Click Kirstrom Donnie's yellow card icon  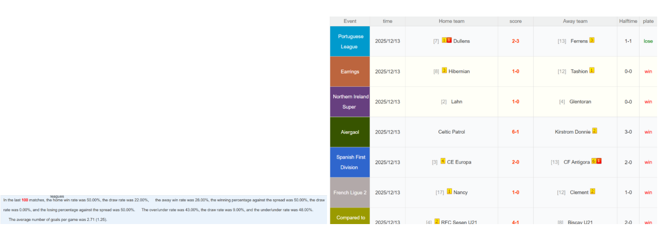click(595, 131)
